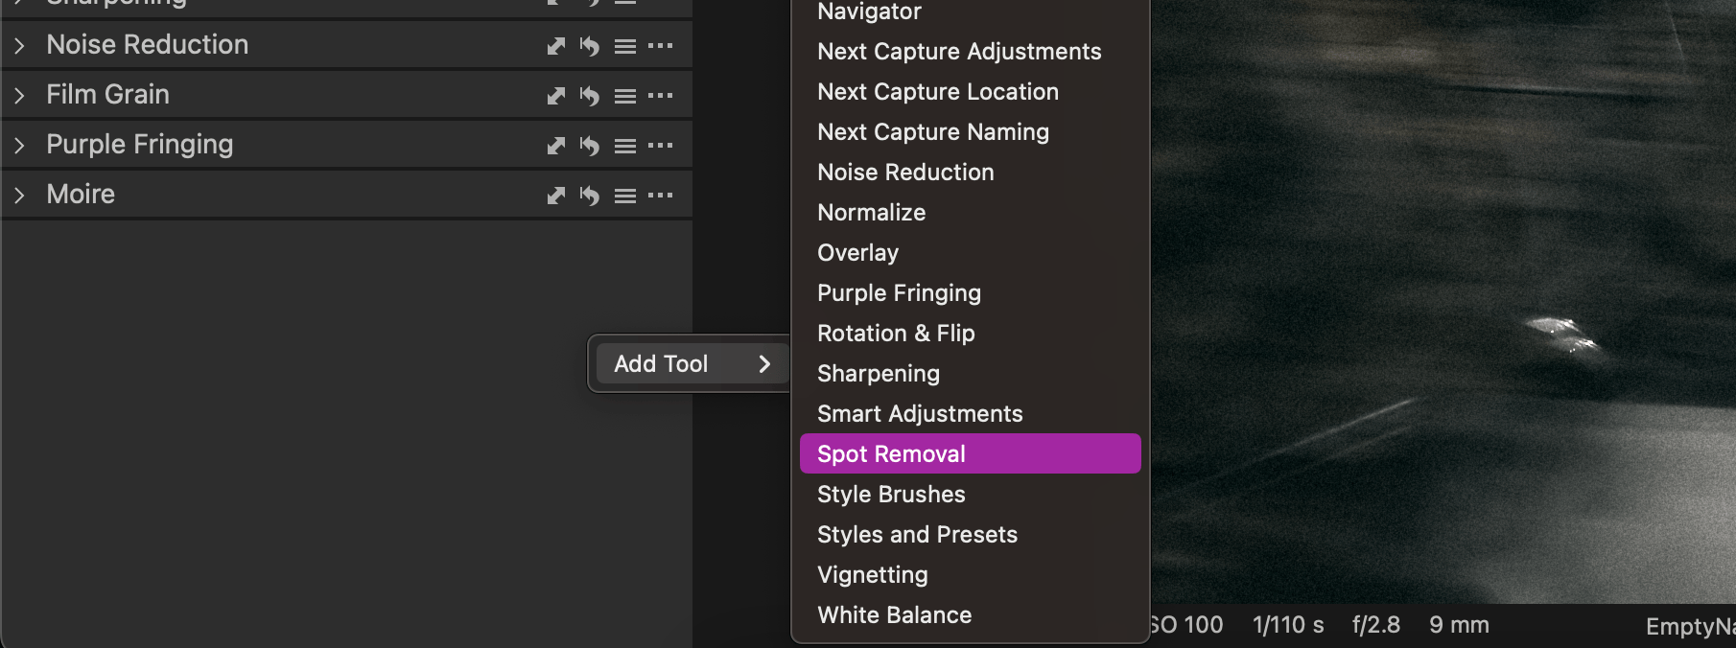The image size is (1736, 648).
Task: Open Noise Reduction more options ellipsis
Action: [x=660, y=45]
